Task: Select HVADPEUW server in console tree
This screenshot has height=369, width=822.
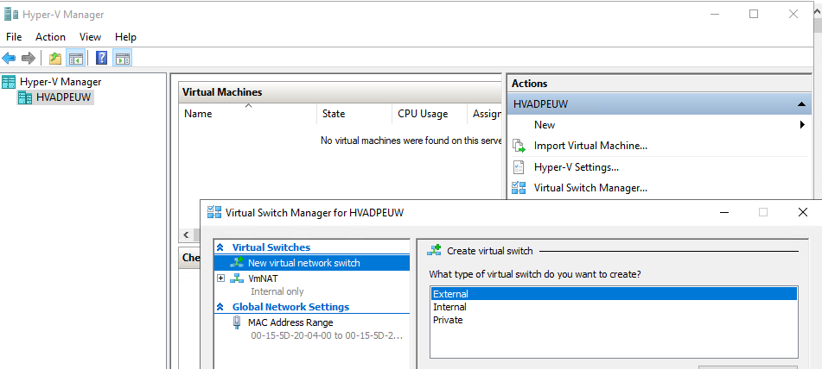Action: click(x=63, y=97)
